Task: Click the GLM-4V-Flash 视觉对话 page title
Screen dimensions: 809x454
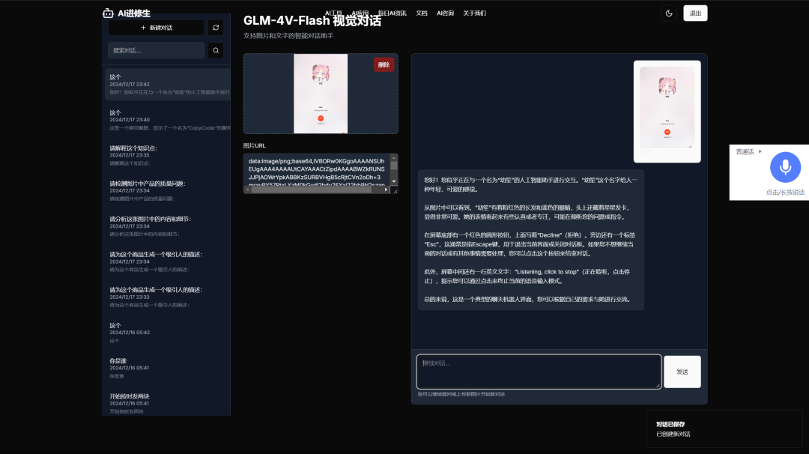Action: [312, 21]
